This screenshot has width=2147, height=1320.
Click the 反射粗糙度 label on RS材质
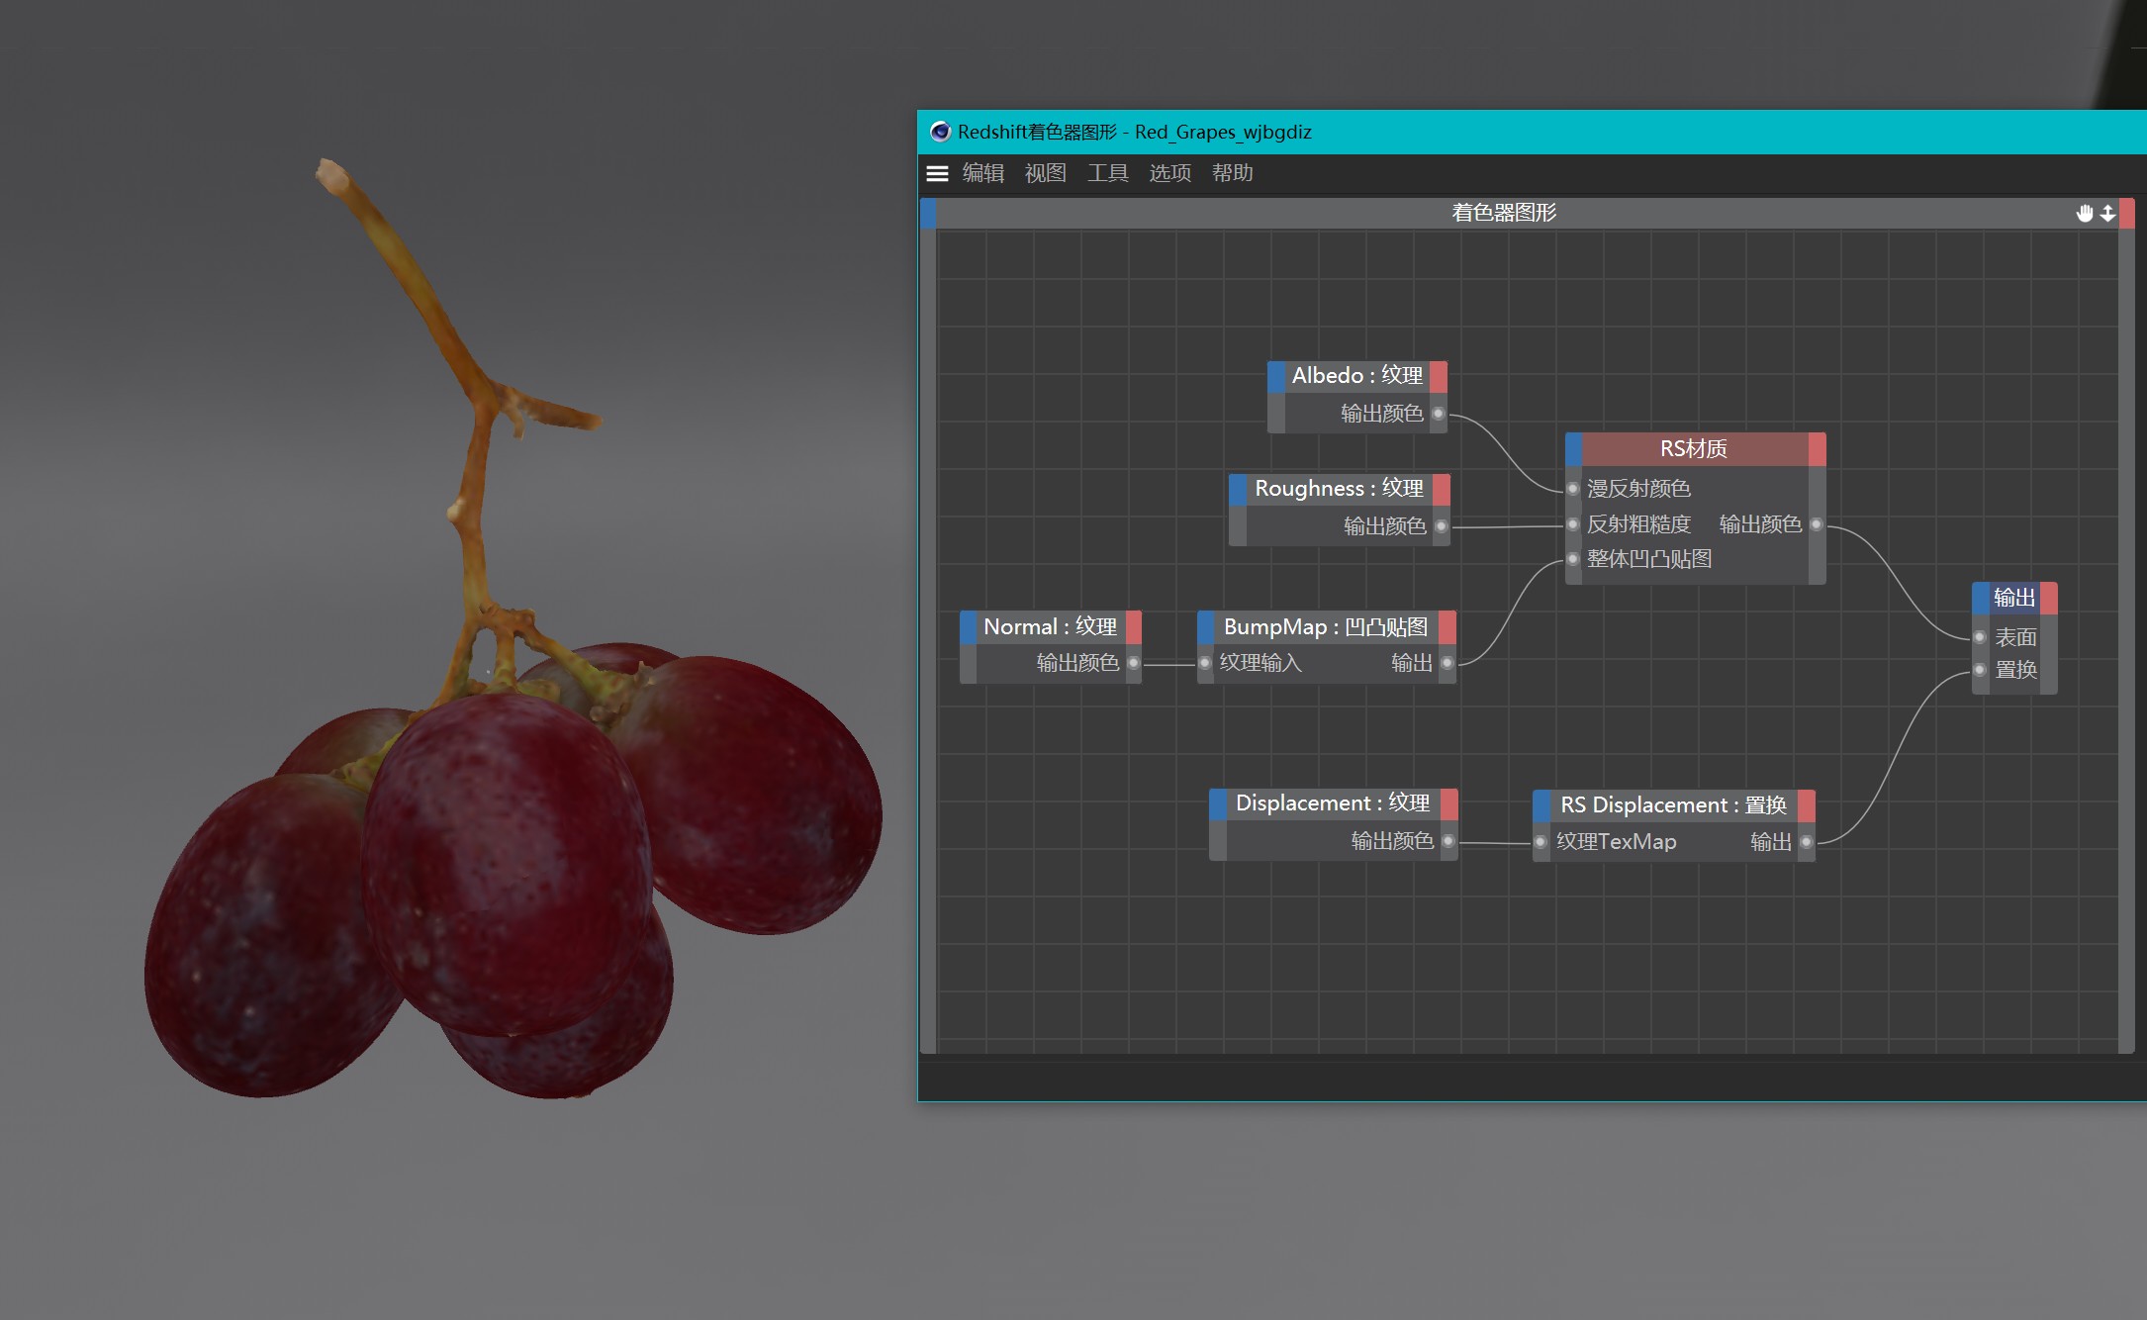pyautogui.click(x=1638, y=524)
